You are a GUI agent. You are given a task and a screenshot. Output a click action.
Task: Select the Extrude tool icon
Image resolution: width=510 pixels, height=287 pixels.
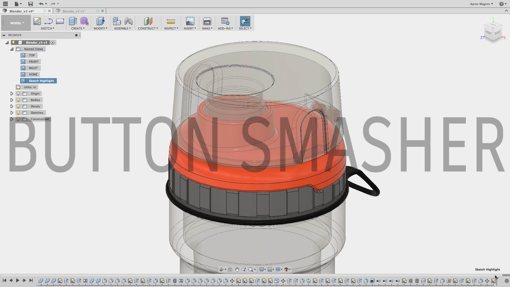pyautogui.click(x=73, y=21)
